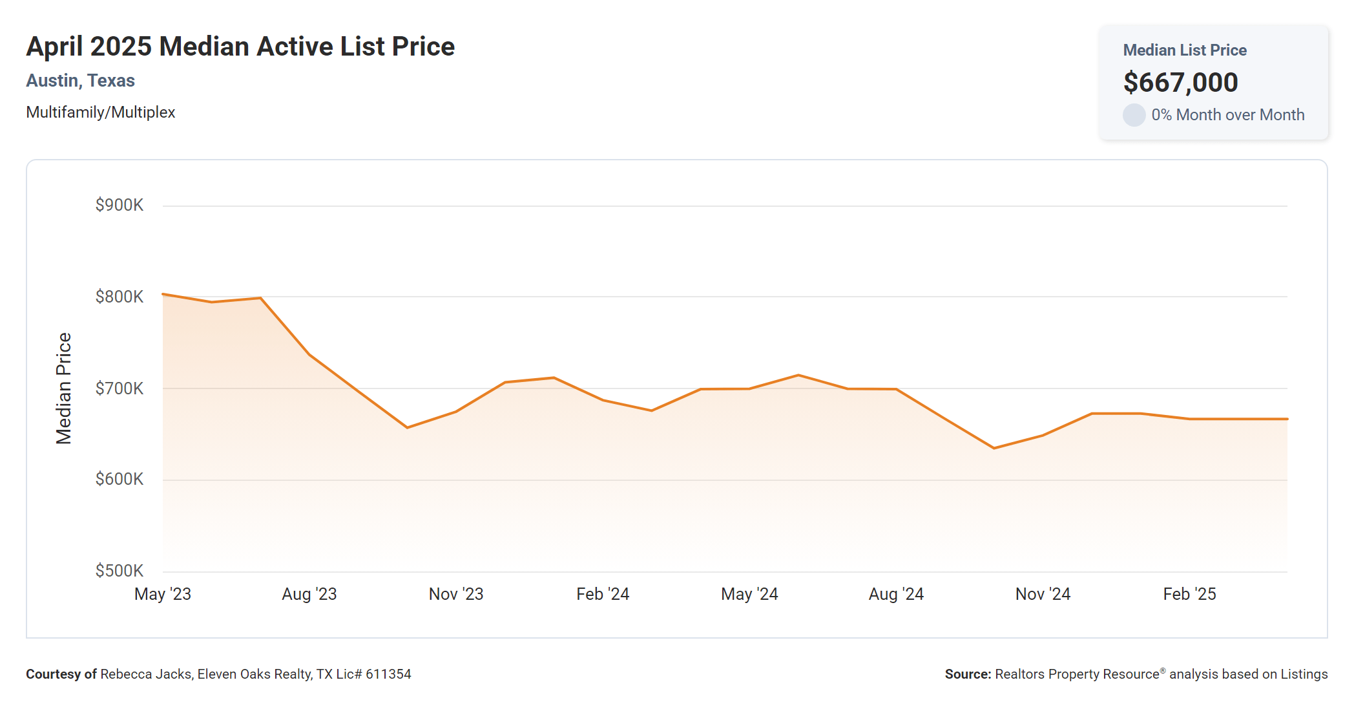
Task: Click the Aug '24 x-axis label
Action: (x=896, y=594)
